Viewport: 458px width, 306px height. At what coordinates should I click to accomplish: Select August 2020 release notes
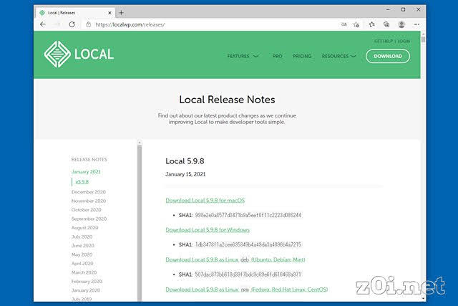(84, 228)
